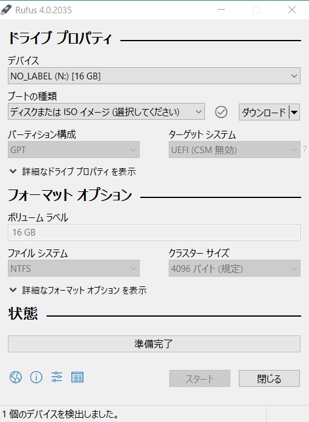Open the language globe icon
Image resolution: width=309 pixels, height=422 pixels.
(x=16, y=377)
